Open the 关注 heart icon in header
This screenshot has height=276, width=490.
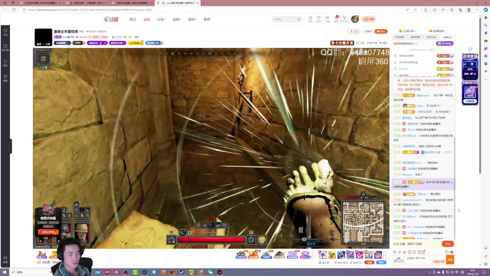tap(319, 19)
